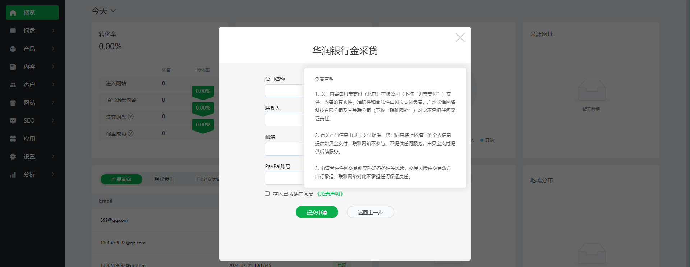Switch to the 产品询盘 tab
Viewport: 690px width, 267px height.
[121, 179]
